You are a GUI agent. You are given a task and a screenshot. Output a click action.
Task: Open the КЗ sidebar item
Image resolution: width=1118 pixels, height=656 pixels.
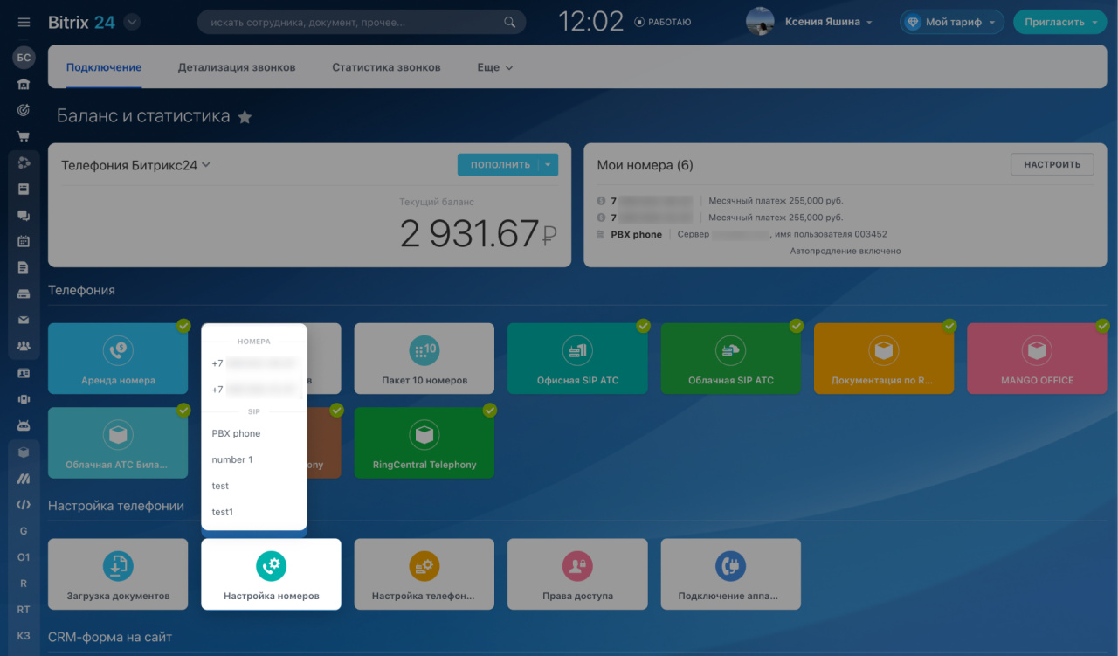24,635
